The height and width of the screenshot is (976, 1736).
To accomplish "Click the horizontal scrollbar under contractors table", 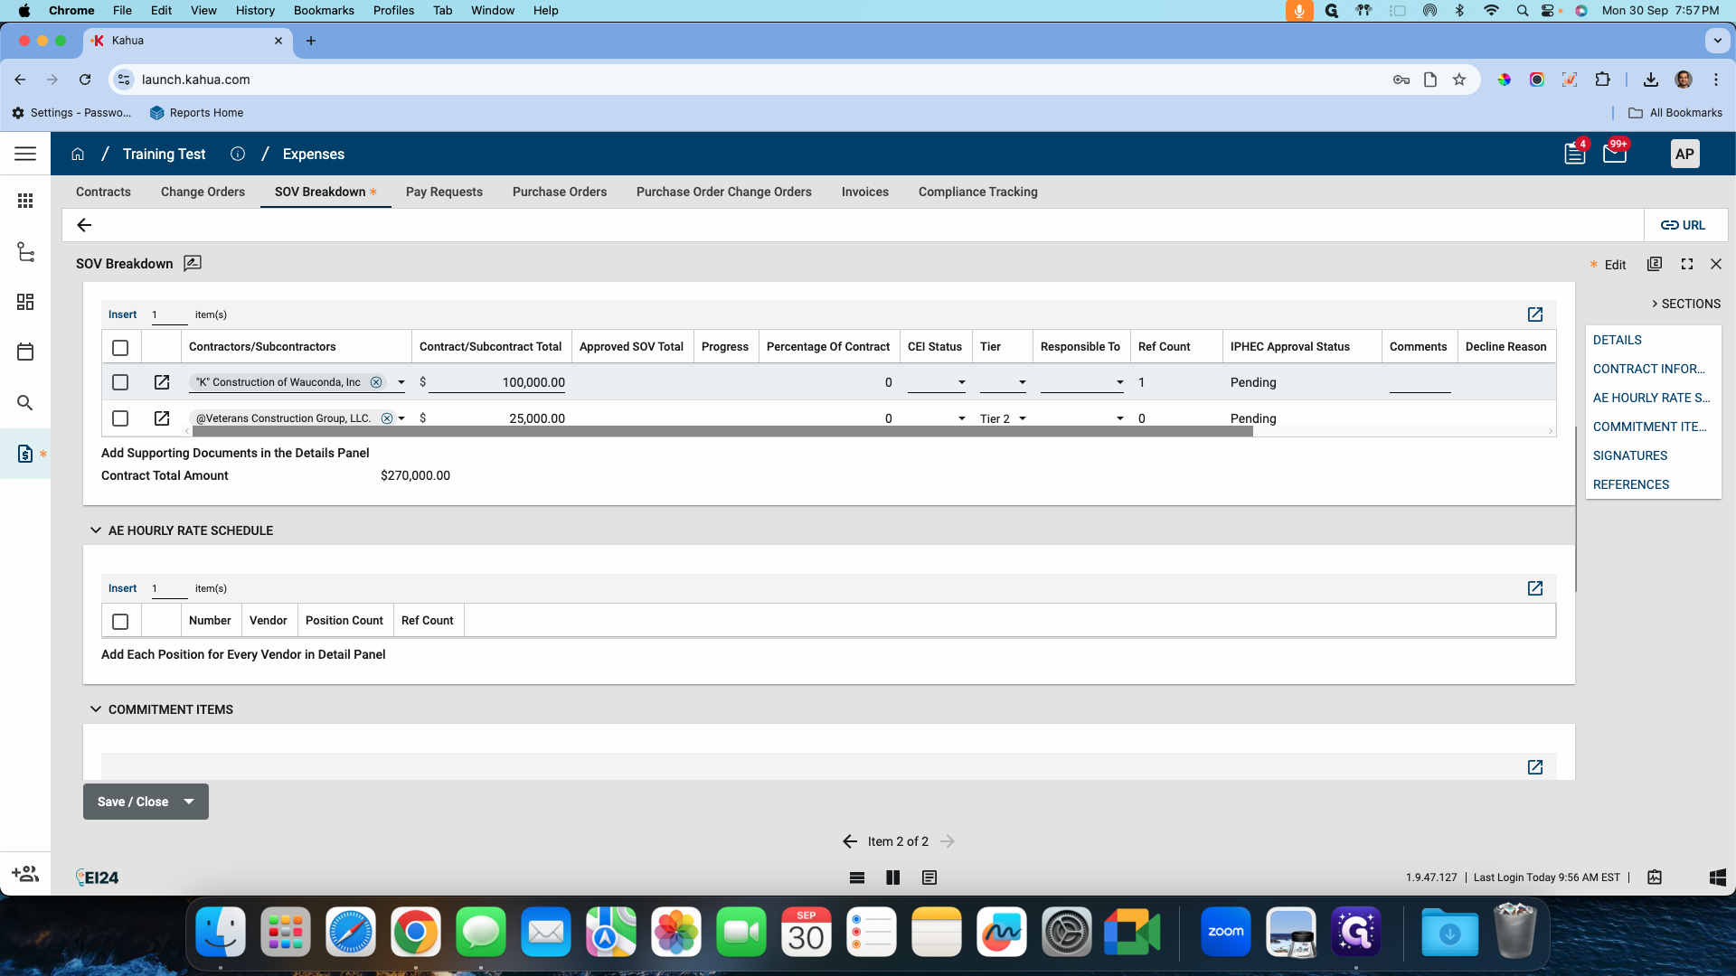I will click(722, 432).
